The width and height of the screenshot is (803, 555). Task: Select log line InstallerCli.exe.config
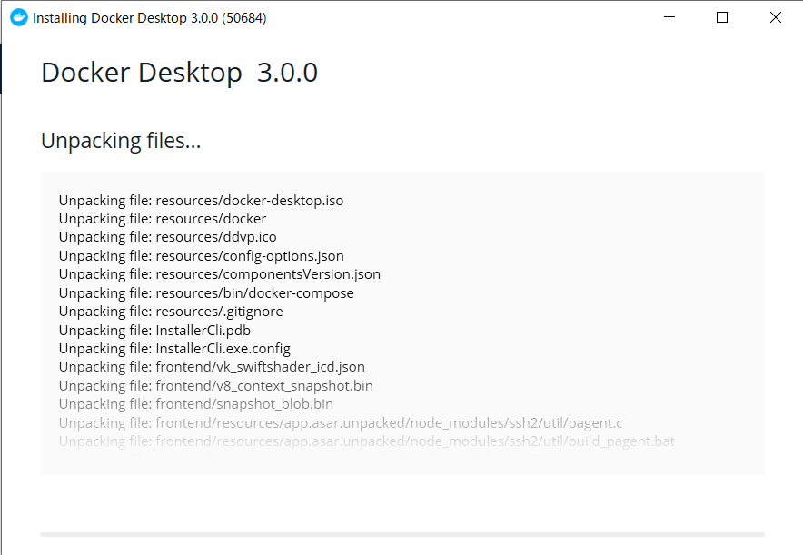pos(174,349)
